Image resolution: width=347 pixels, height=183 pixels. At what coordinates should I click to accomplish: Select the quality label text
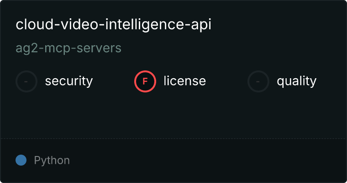click(x=296, y=81)
